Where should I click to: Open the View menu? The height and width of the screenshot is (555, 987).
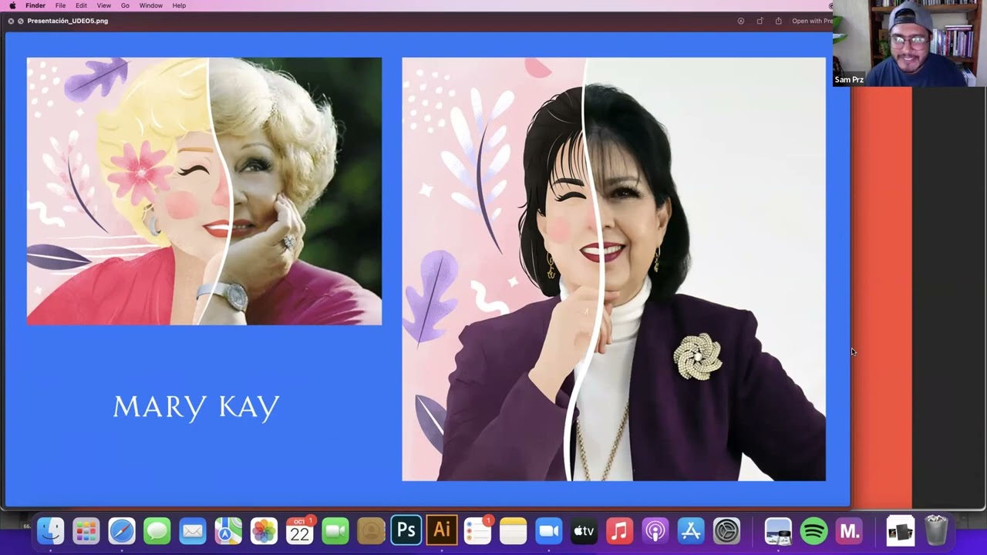tap(103, 5)
